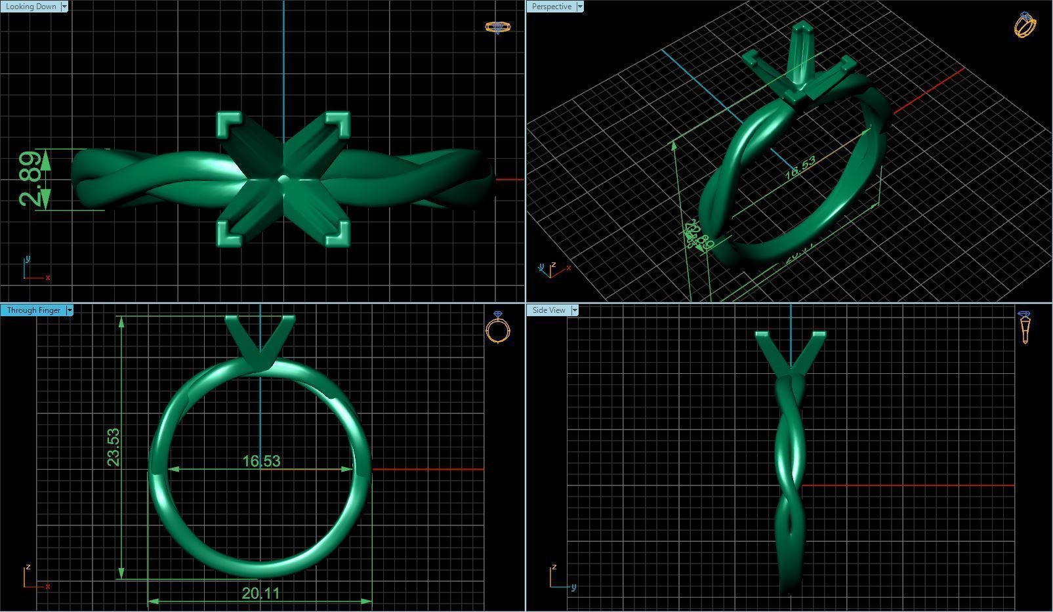The image size is (1053, 612).
Task: Click the Perspective viewport label
Action: (551, 7)
